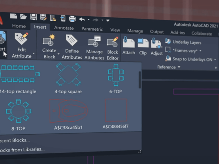Click the Adjust tool icon

pos(157,44)
